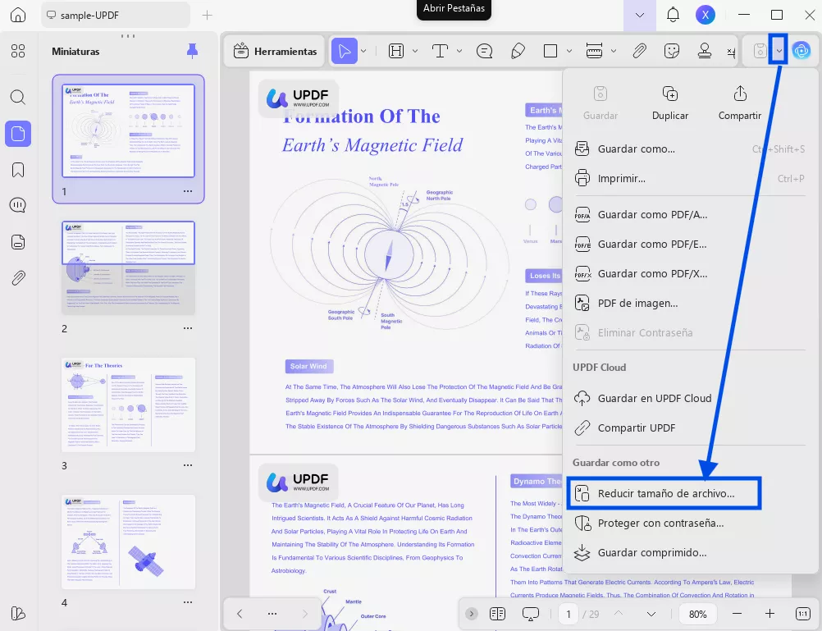The height and width of the screenshot is (631, 822).
Task: Start slideshow presentation mode icon
Action: (531, 614)
